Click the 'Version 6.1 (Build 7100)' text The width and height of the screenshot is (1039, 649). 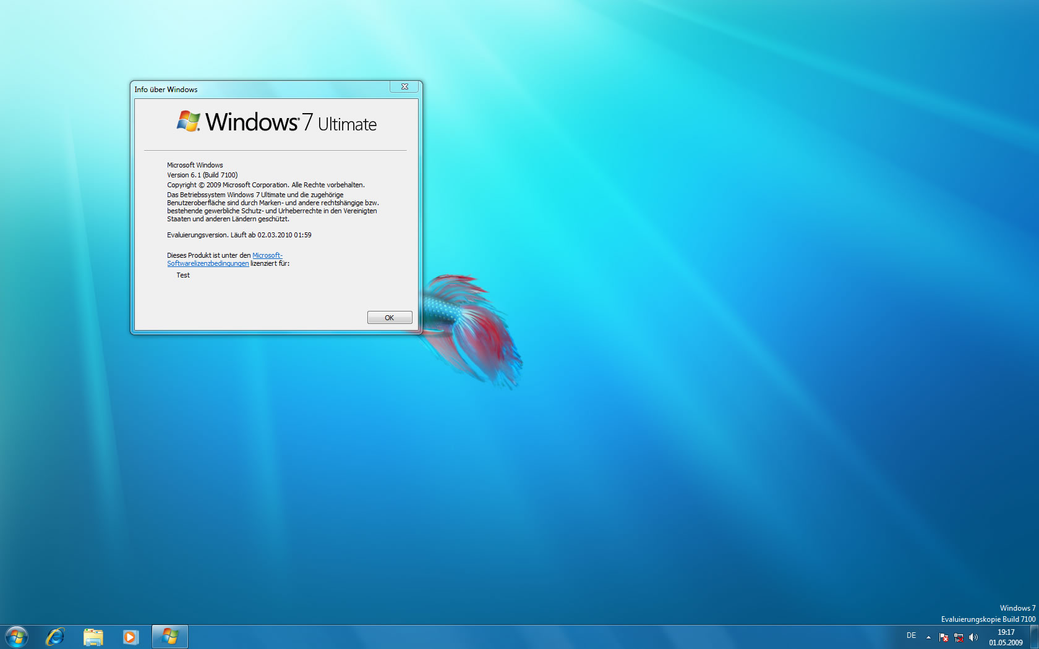(x=202, y=175)
